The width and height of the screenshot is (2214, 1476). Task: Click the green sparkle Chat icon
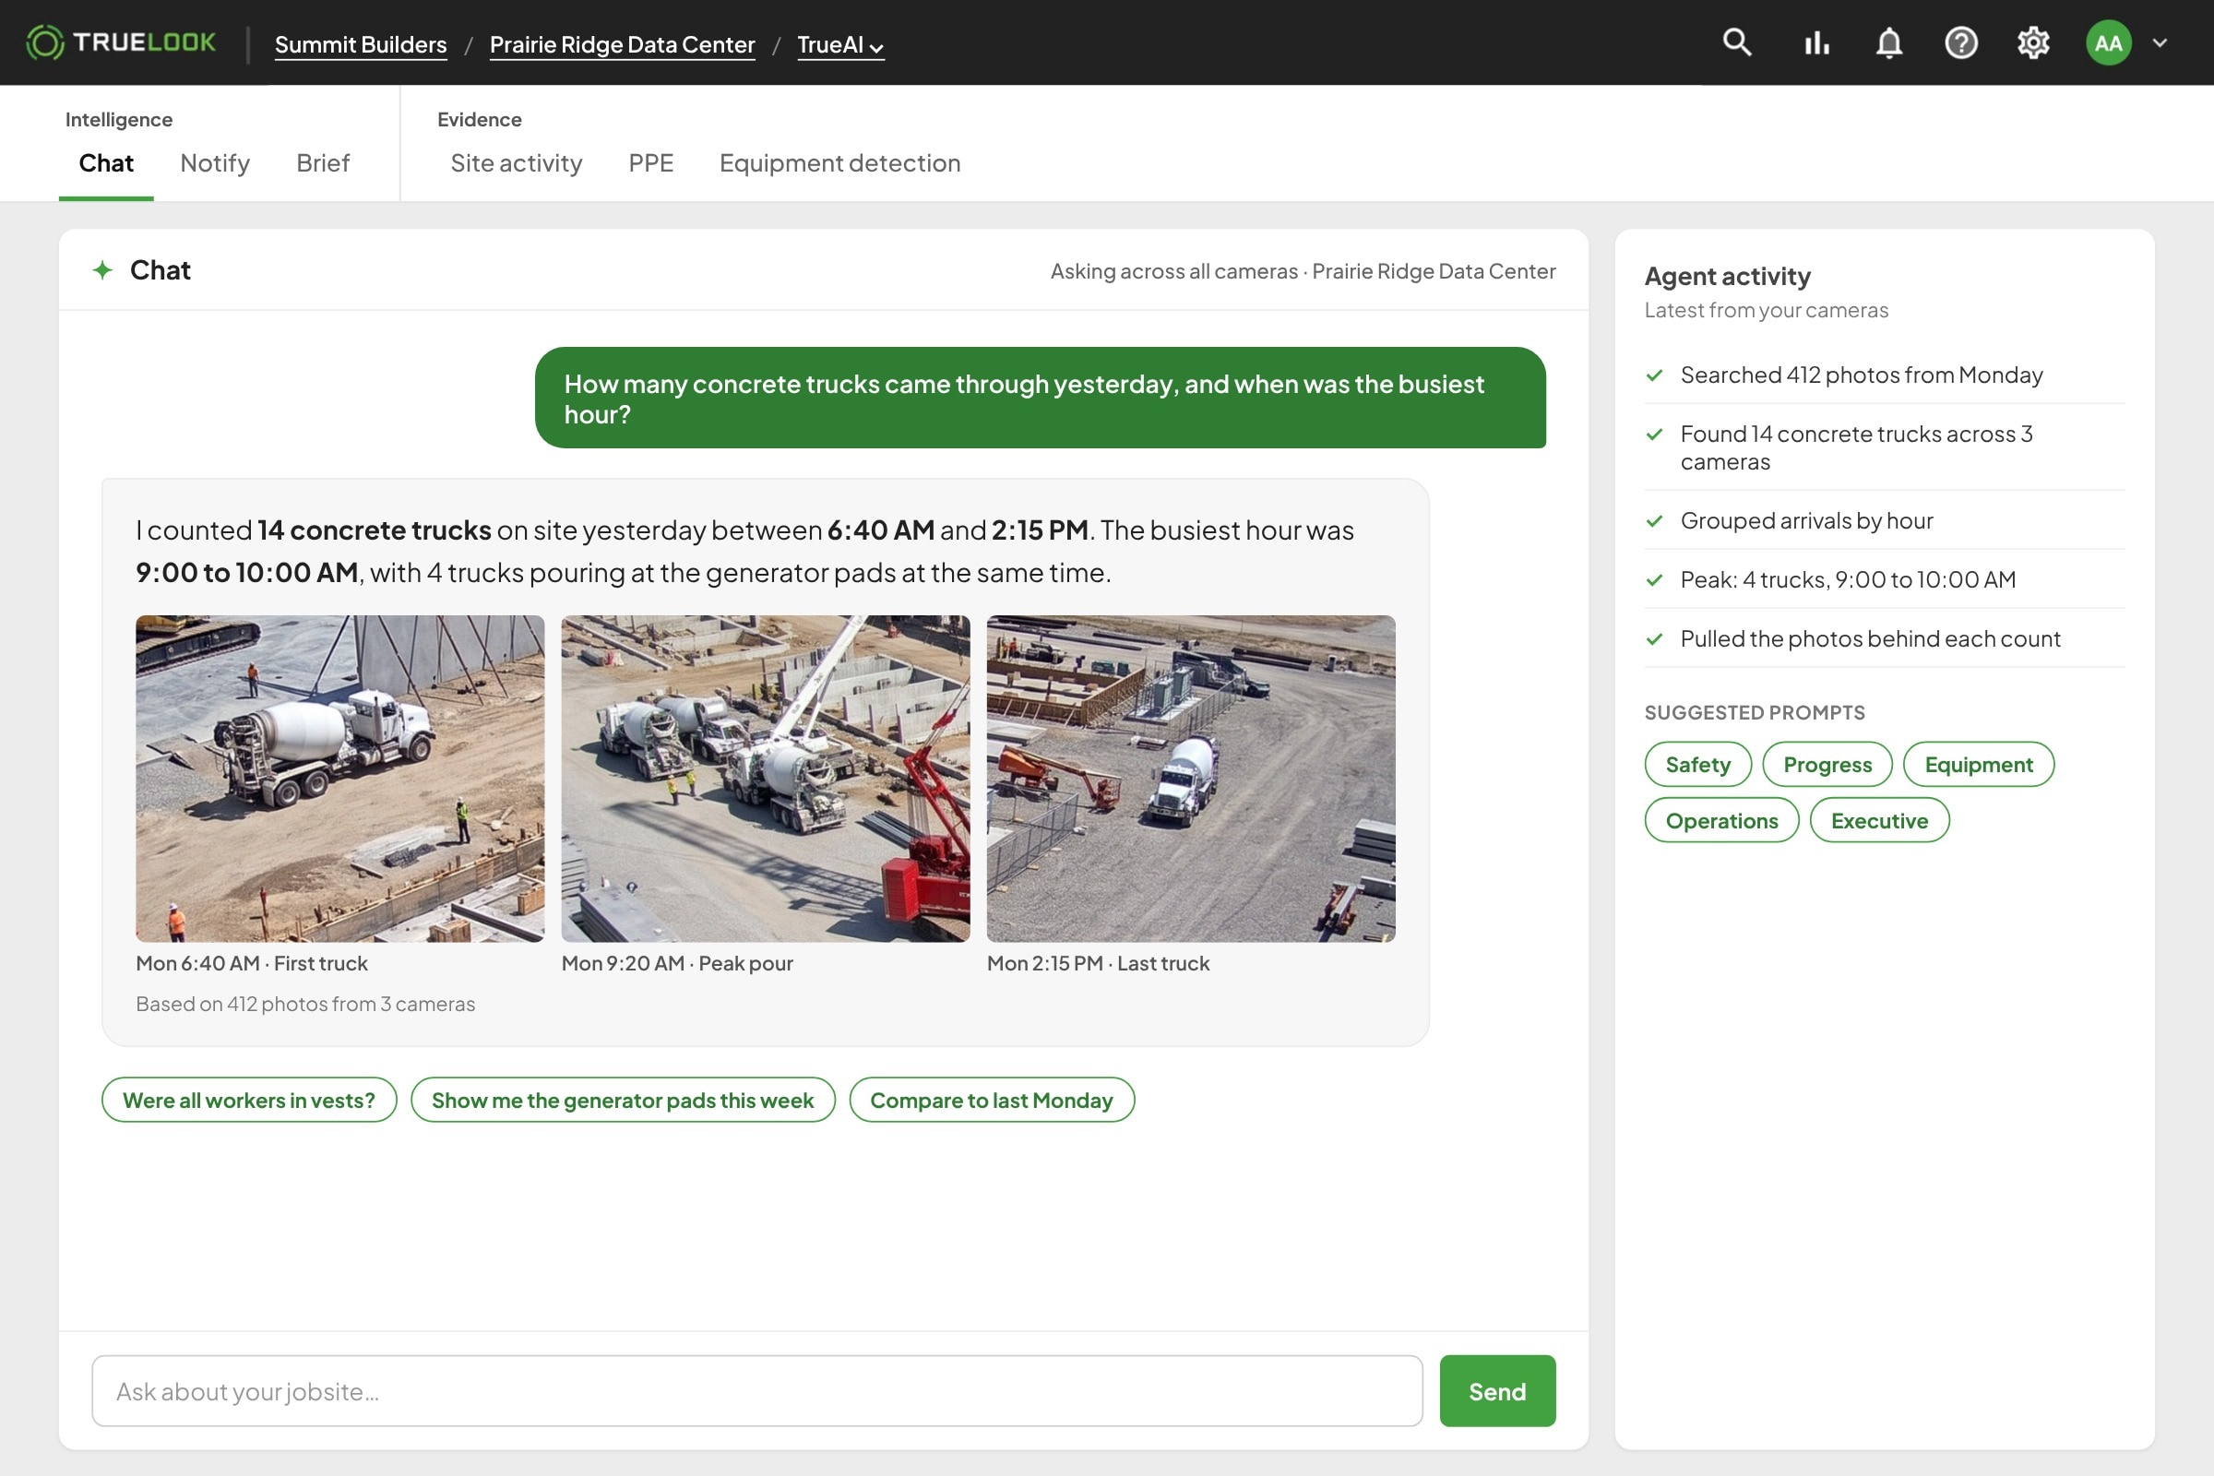(x=102, y=270)
